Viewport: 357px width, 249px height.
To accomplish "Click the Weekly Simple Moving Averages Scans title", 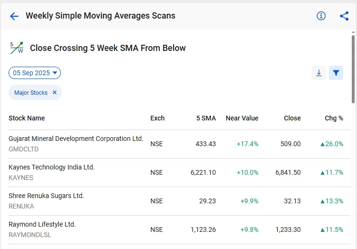I will pyautogui.click(x=100, y=16).
